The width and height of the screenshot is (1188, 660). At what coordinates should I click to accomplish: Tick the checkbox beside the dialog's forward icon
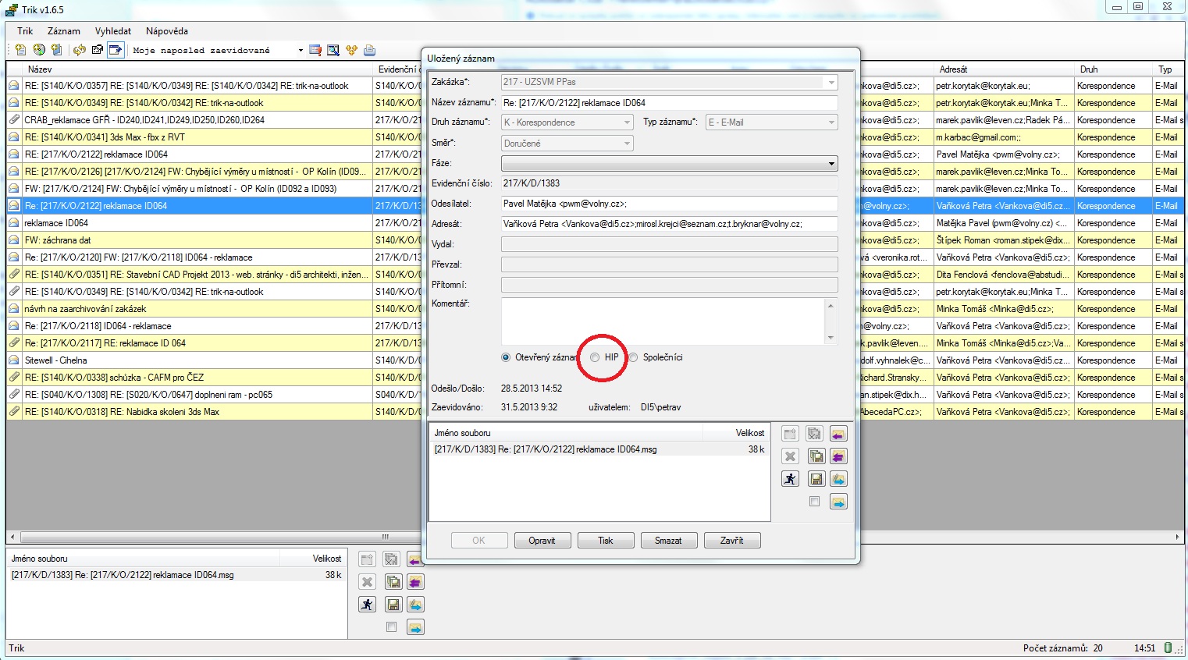814,502
